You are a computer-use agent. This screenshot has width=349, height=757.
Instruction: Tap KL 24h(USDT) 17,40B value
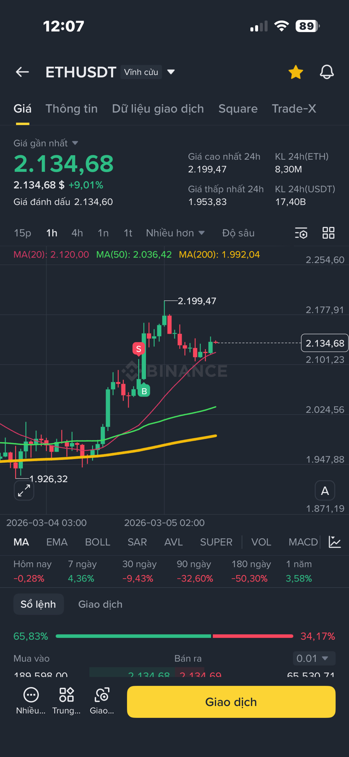290,202
